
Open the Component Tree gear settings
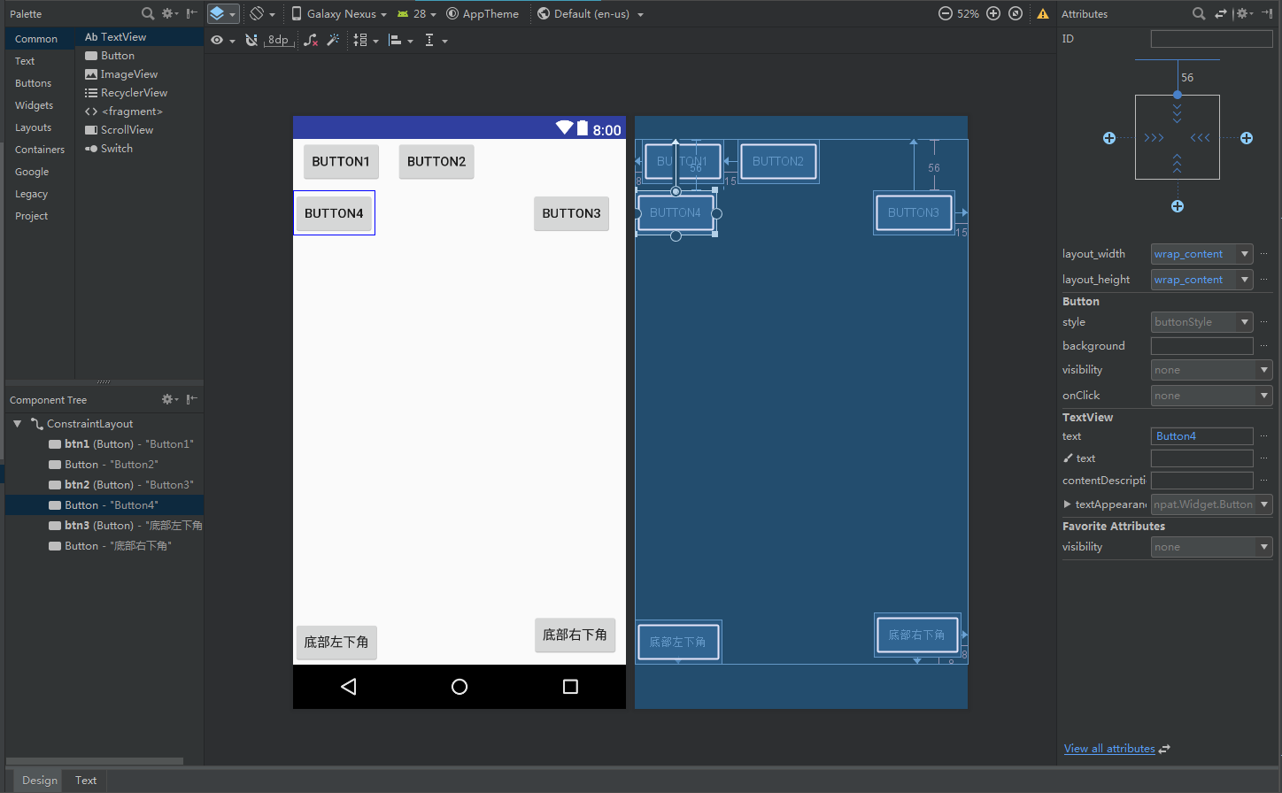coord(169,399)
